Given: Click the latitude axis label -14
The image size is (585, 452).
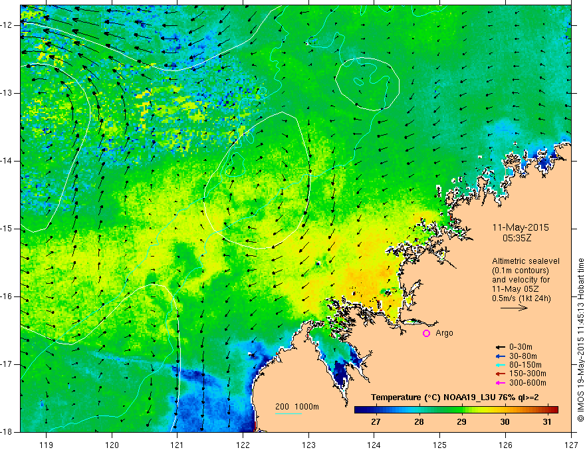Looking at the screenshot, I should (x=7, y=161).
